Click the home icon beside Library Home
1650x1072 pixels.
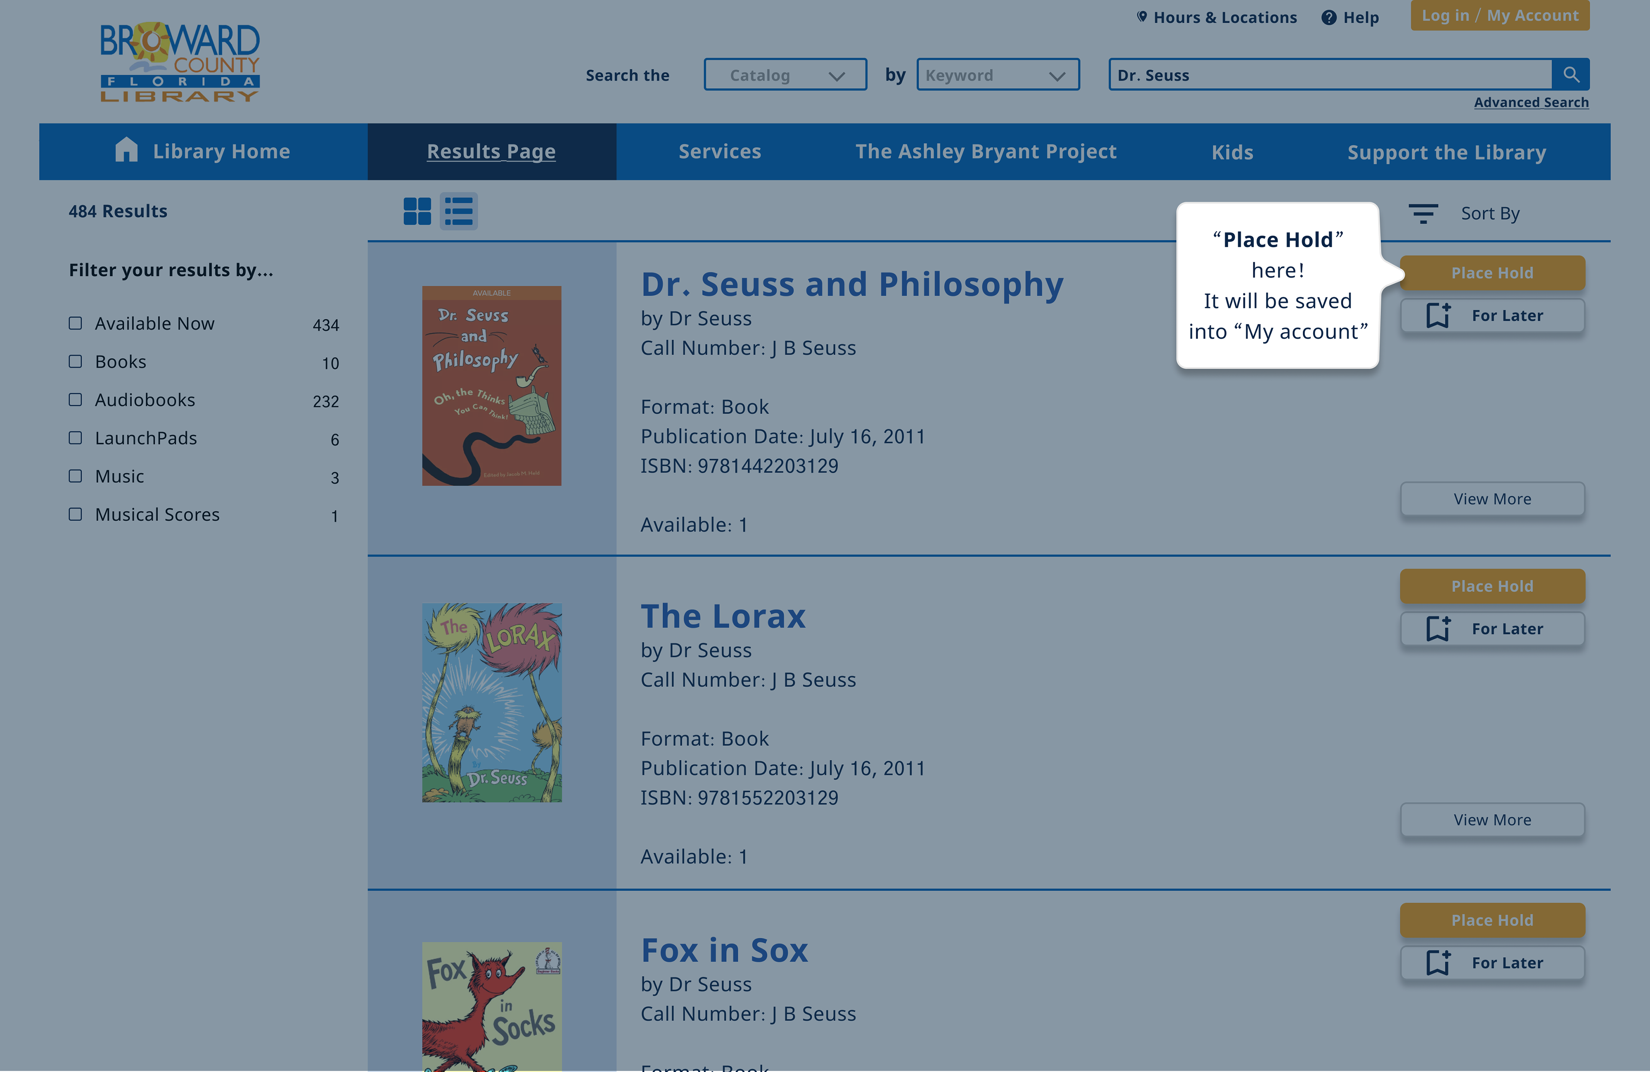coord(126,150)
